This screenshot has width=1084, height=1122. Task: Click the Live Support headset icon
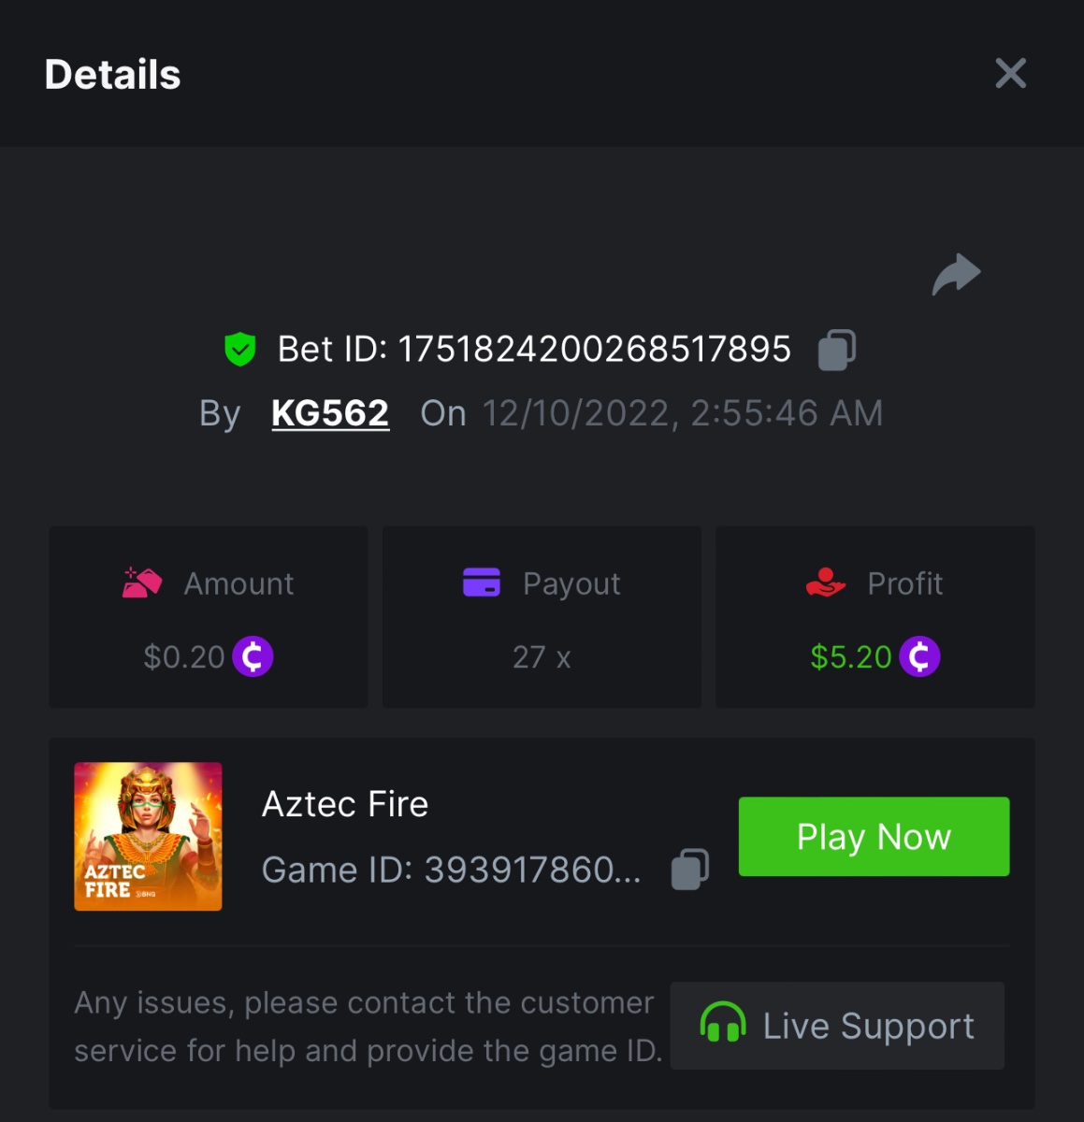[723, 1023]
